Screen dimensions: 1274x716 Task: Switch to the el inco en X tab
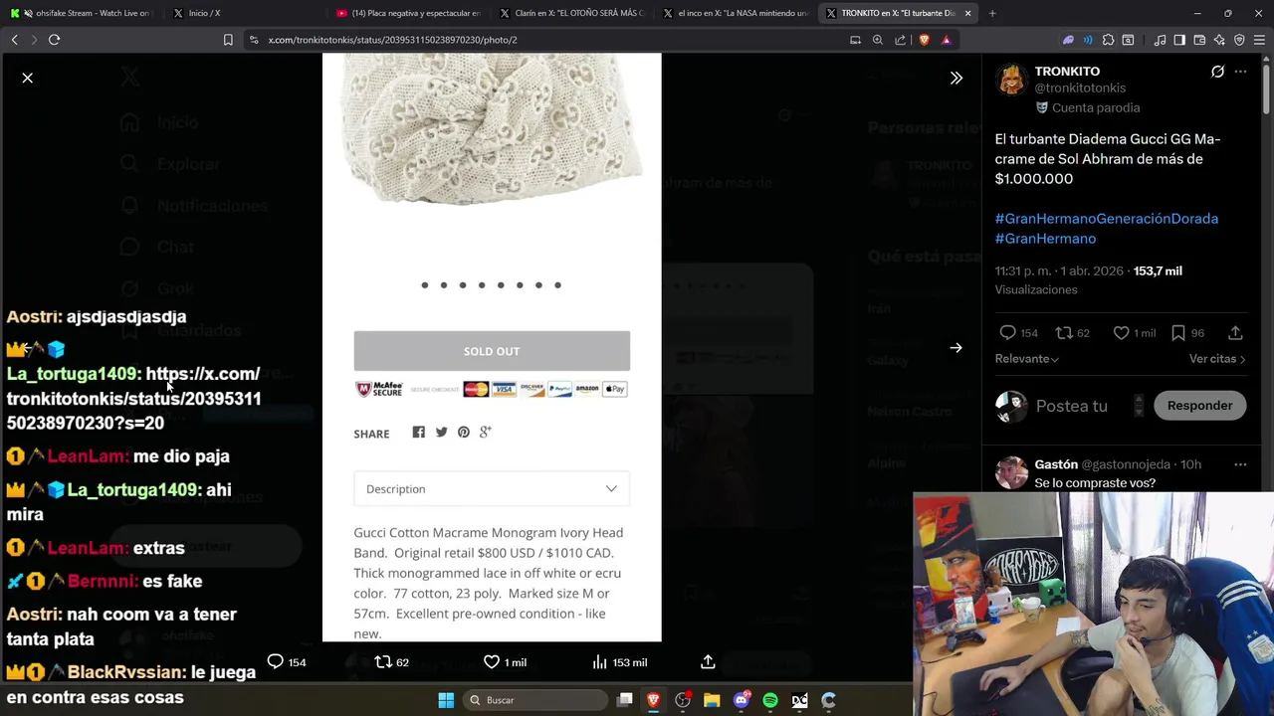click(735, 13)
